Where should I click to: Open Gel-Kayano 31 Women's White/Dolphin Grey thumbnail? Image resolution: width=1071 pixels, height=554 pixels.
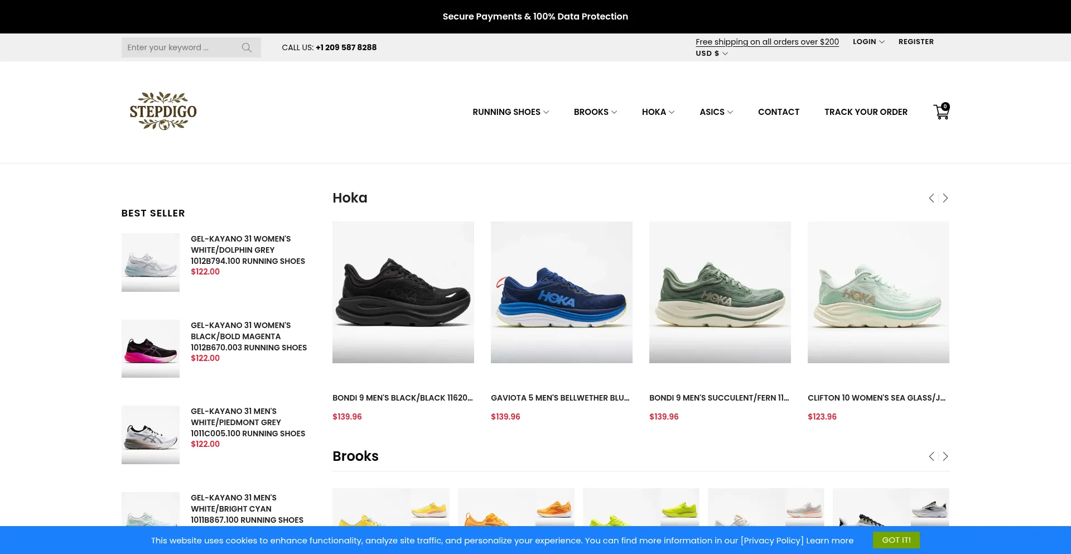(x=151, y=262)
